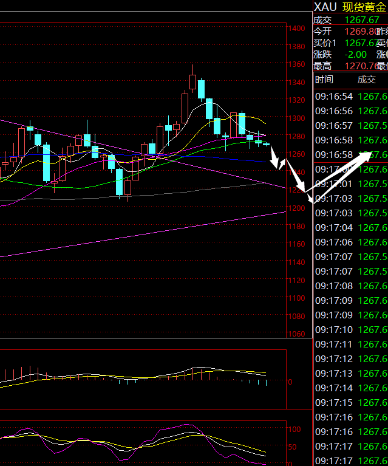The image size is (388, 466).
Task: Click the 1400 price axis label
Action: tap(296, 28)
